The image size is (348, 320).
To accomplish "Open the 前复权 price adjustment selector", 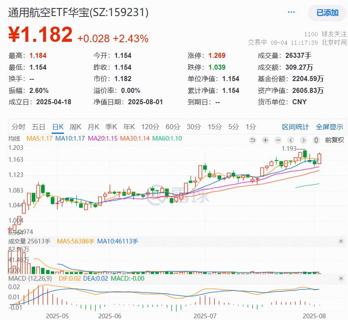I will tap(334, 140).
